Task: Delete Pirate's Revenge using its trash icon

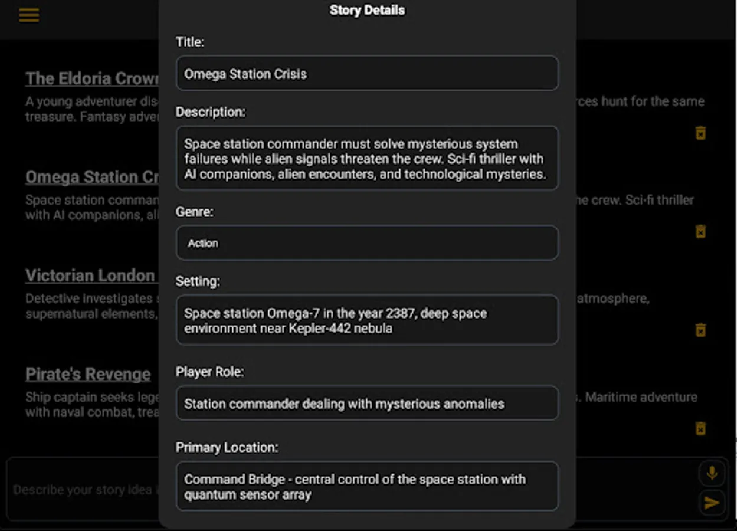Action: (700, 429)
